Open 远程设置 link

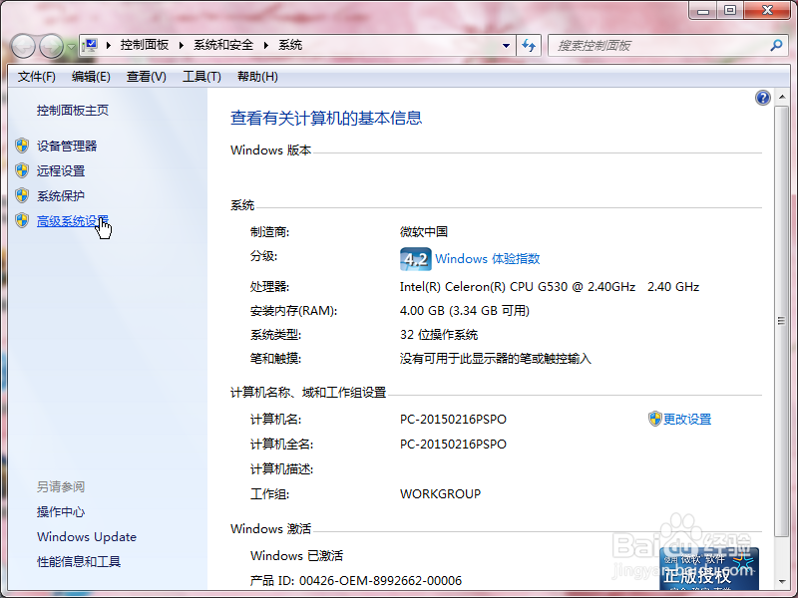tap(61, 170)
